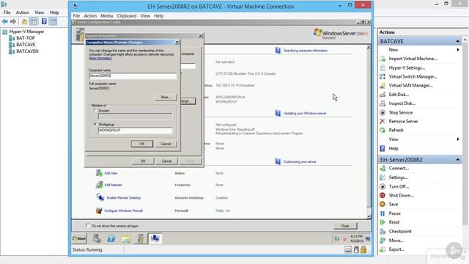This screenshot has width=469, height=264.
Task: Open Windows Explorer folder icon in VM taskbar
Action: coord(126,238)
